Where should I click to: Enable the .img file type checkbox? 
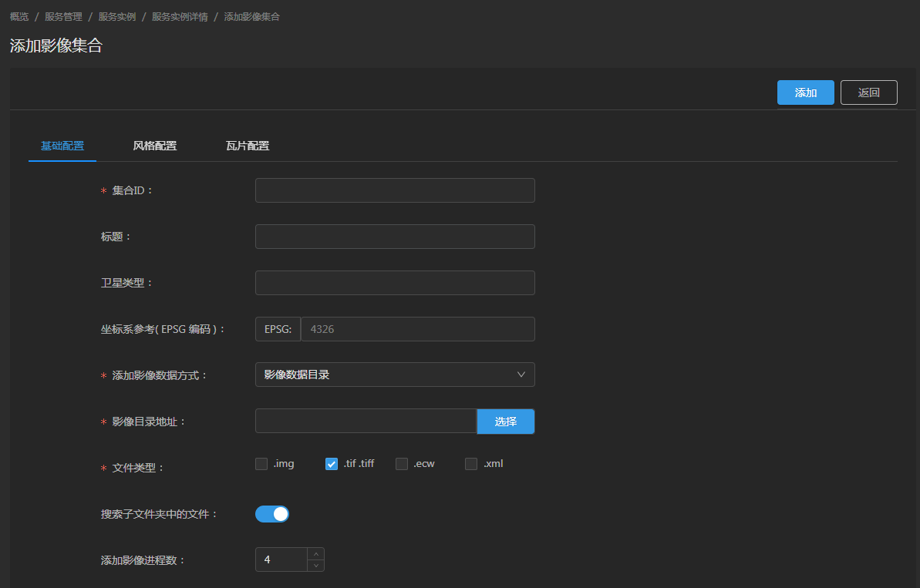click(261, 463)
